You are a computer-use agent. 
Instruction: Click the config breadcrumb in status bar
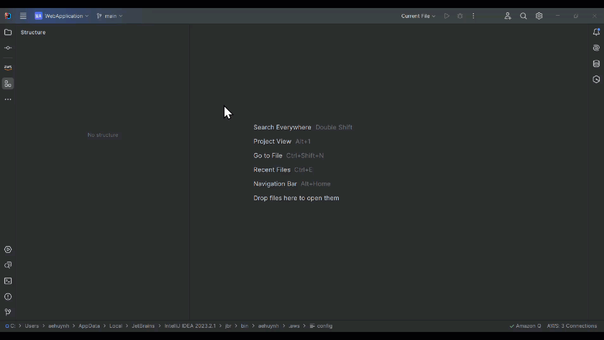tap(325, 326)
